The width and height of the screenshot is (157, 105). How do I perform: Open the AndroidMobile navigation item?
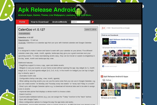click(x=60, y=22)
